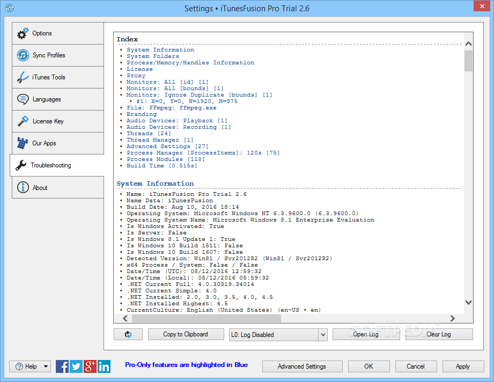Open Process/Memory/Handles Information link
This screenshot has height=382, width=494.
pyautogui.click(x=190, y=63)
